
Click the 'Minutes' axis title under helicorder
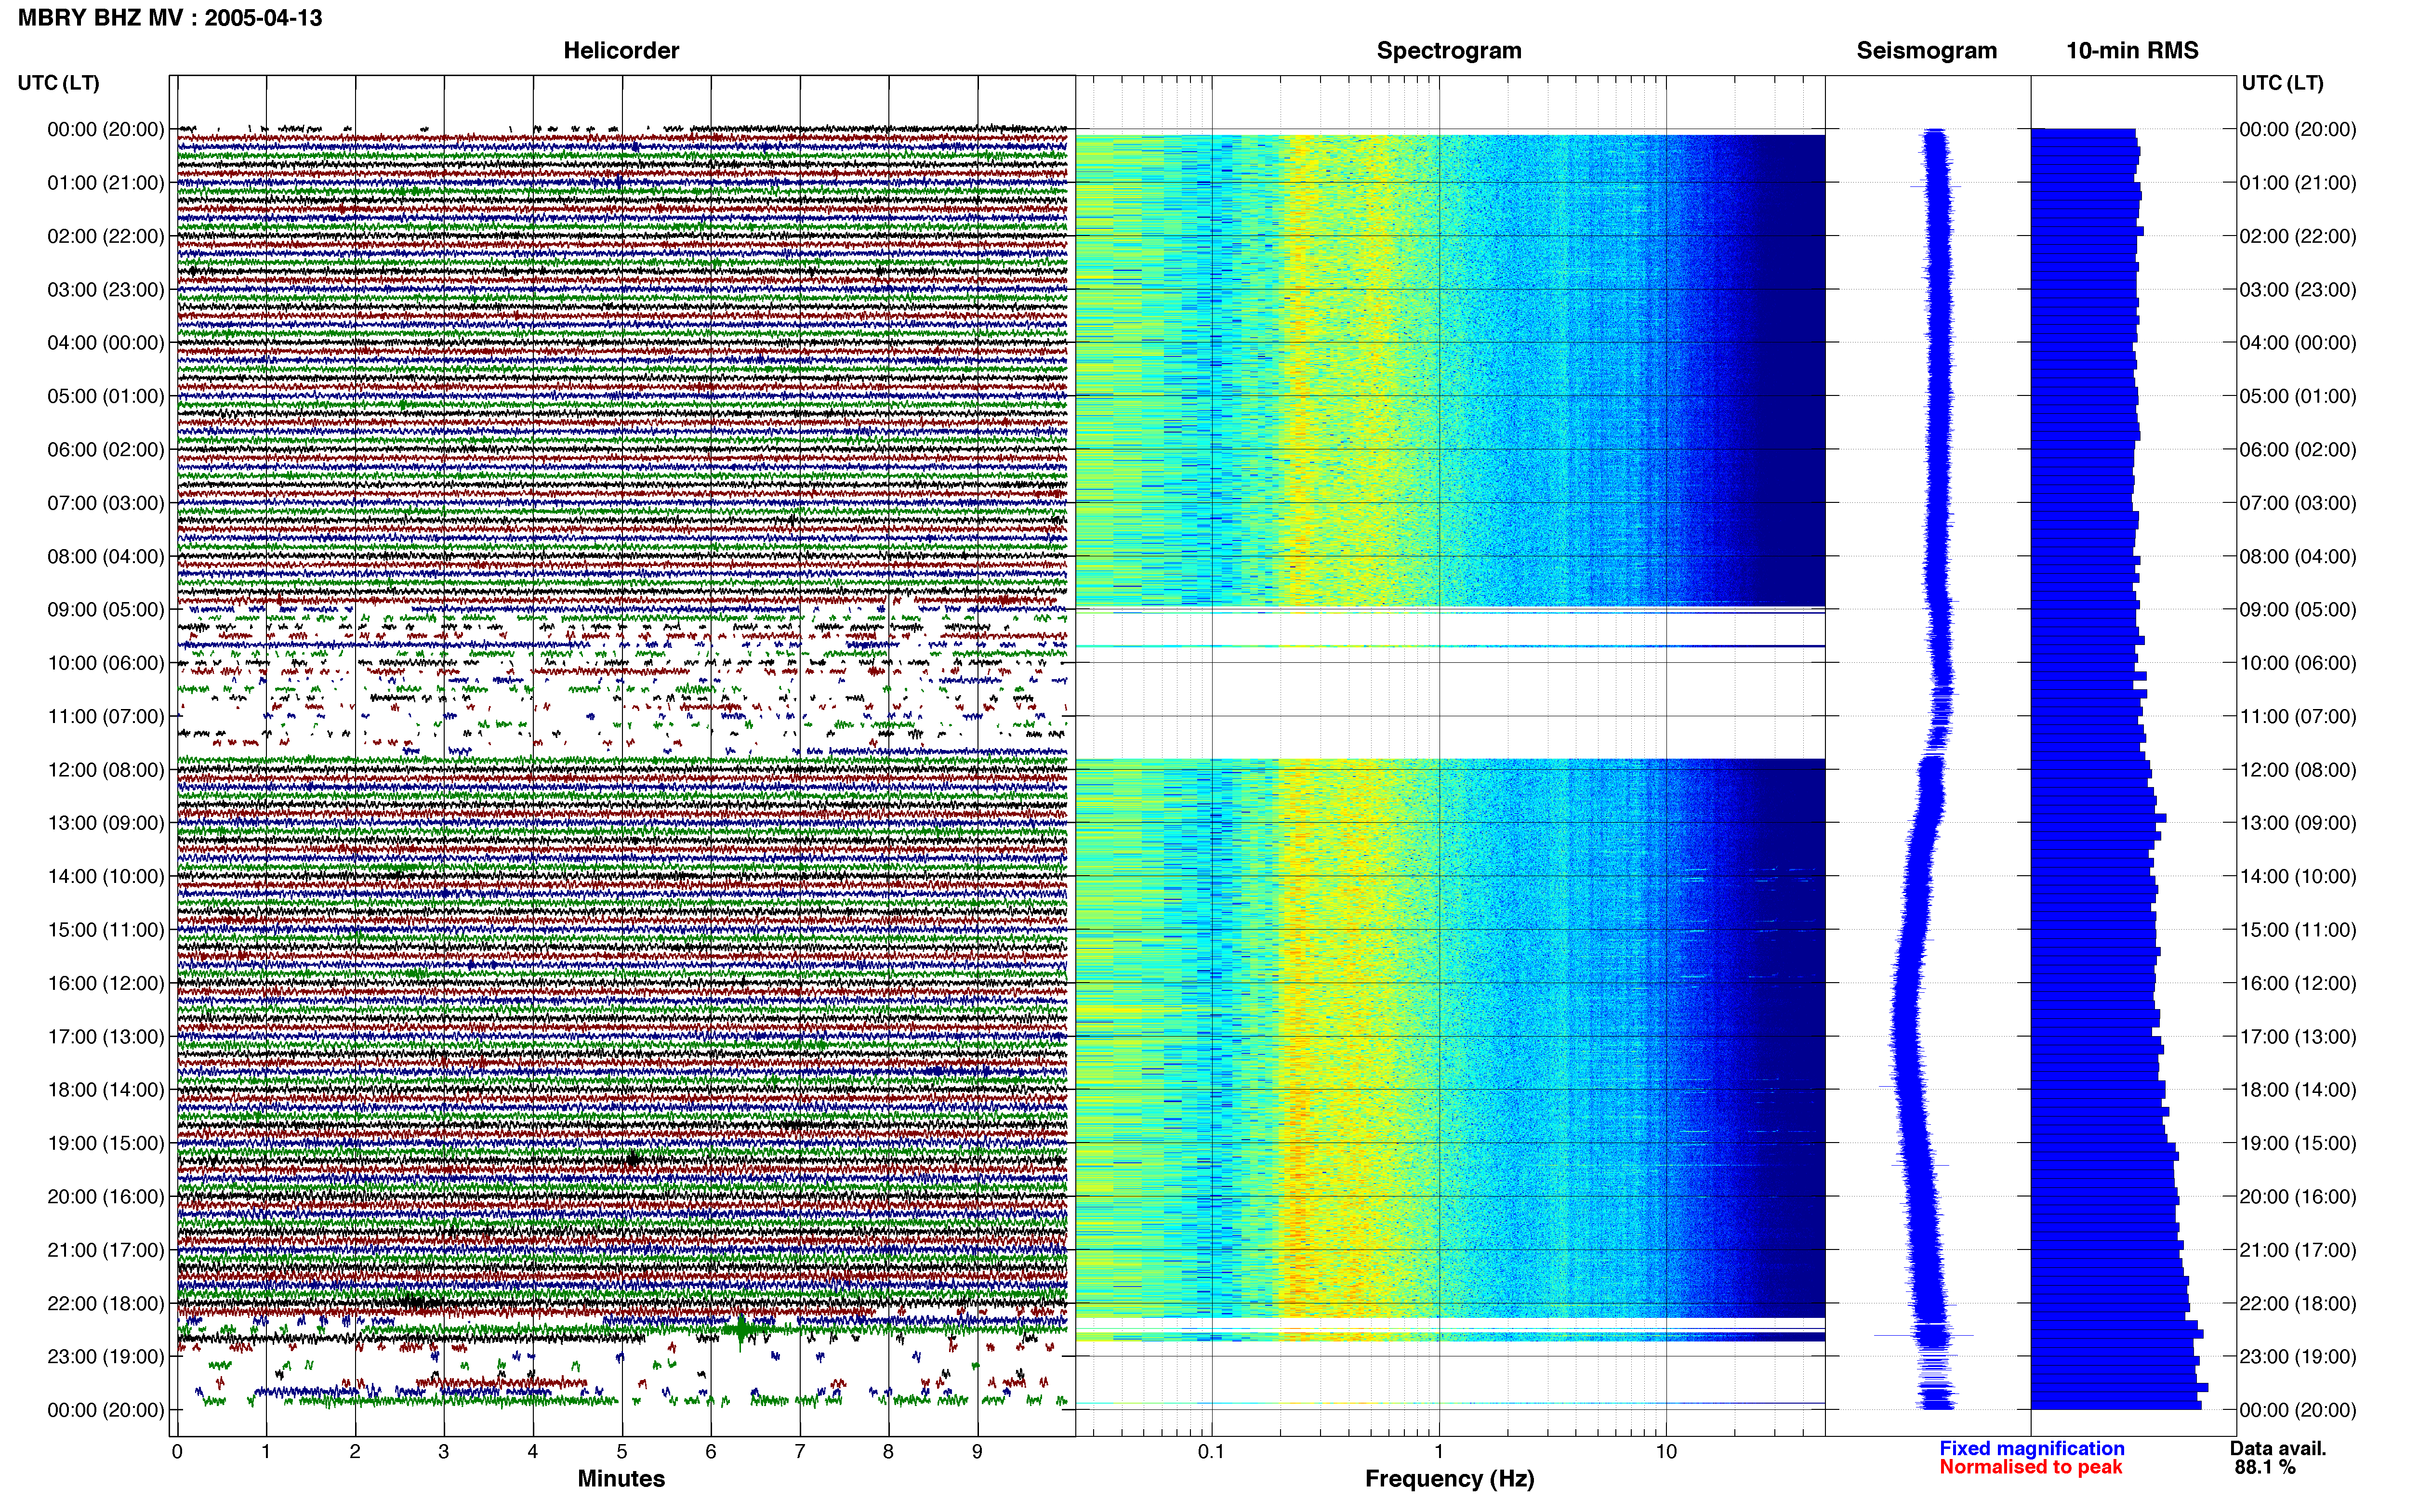(621, 1478)
